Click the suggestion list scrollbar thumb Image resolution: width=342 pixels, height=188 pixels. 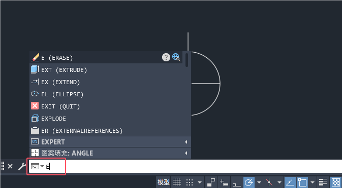click(x=186, y=60)
